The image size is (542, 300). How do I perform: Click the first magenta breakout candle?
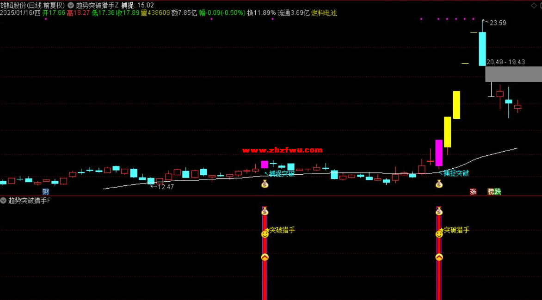click(265, 165)
